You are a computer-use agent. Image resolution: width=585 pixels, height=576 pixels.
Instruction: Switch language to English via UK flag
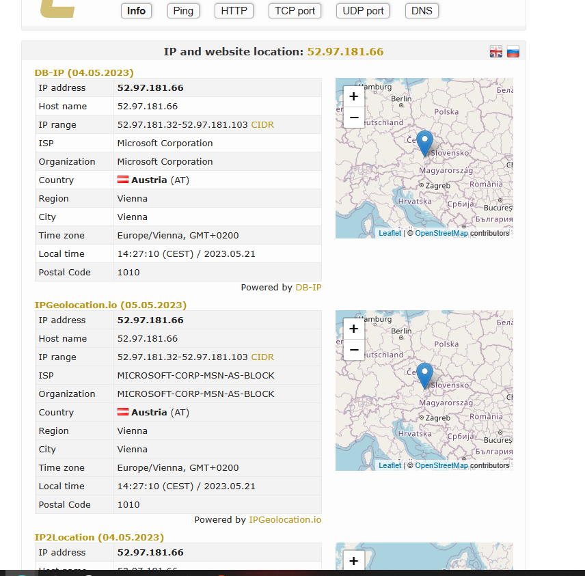(496, 52)
